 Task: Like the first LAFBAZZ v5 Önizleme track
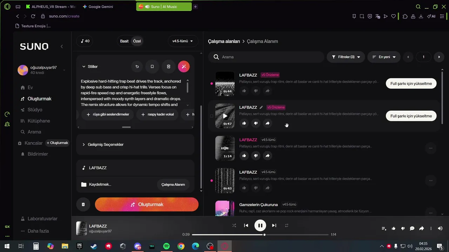point(244,91)
